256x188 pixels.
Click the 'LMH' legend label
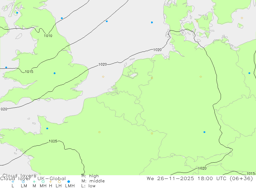coord(70,186)
